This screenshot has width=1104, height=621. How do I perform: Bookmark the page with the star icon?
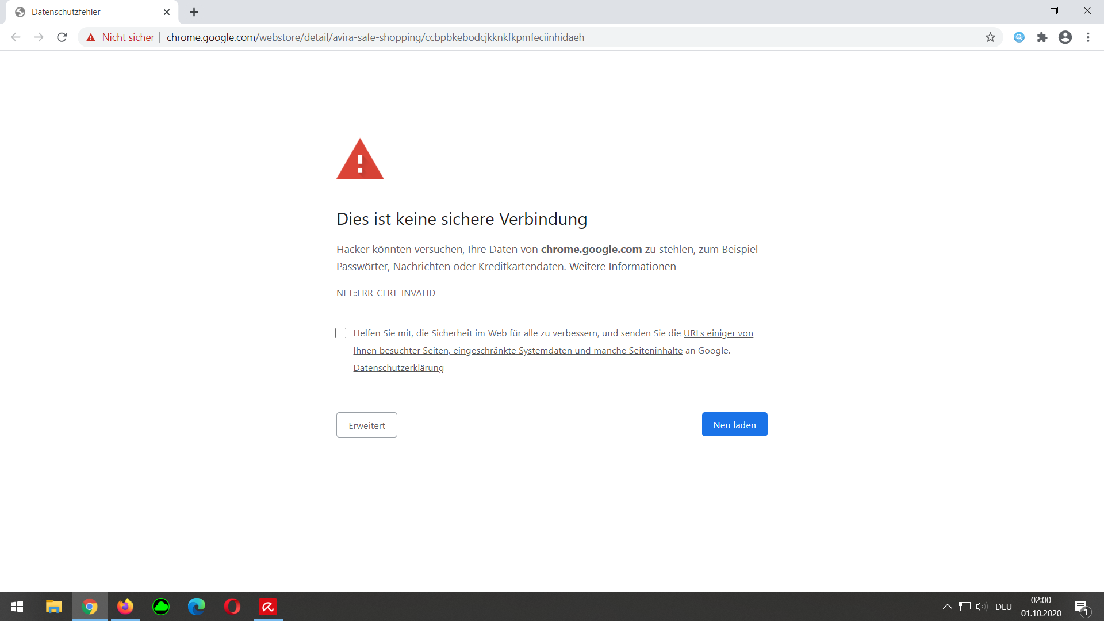[x=990, y=37]
